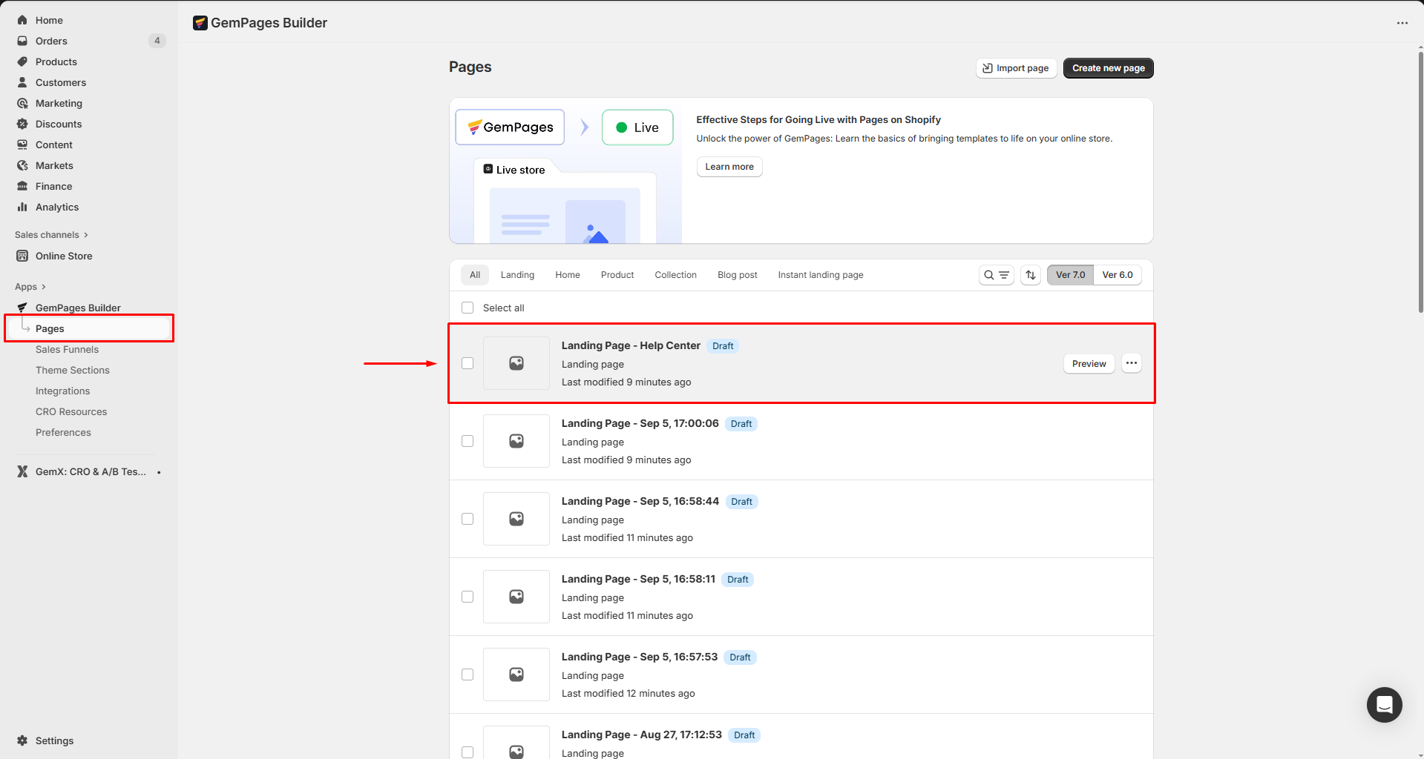Viewport: 1424px width, 759px height.
Task: Click the Create new page button
Action: (x=1108, y=68)
